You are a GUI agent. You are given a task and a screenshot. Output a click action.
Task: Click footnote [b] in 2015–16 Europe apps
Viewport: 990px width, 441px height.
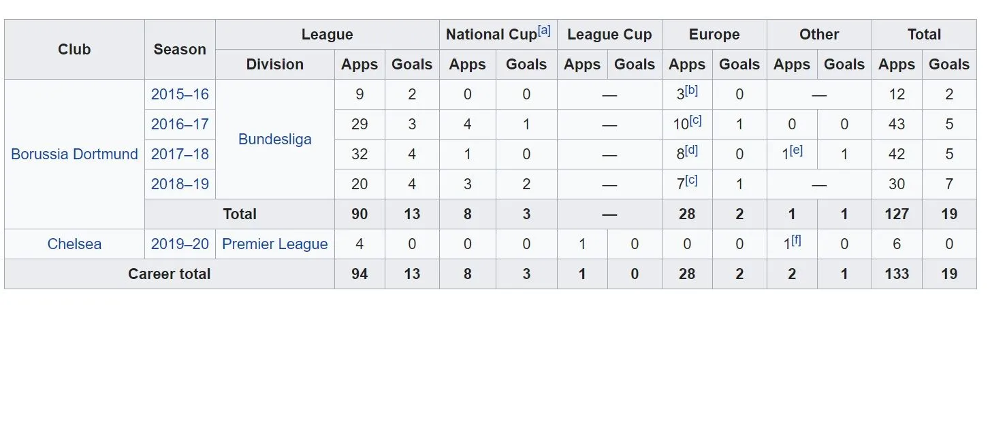coord(691,91)
